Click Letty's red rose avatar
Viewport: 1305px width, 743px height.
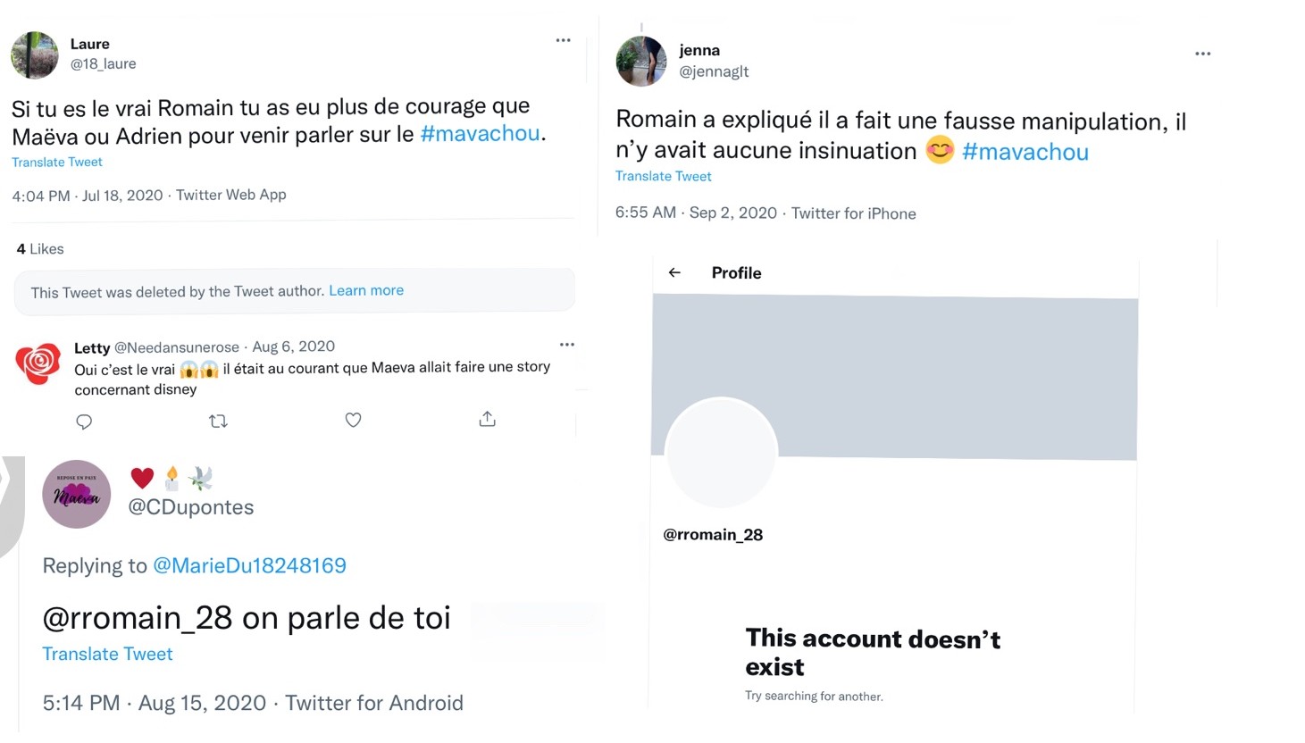point(38,363)
